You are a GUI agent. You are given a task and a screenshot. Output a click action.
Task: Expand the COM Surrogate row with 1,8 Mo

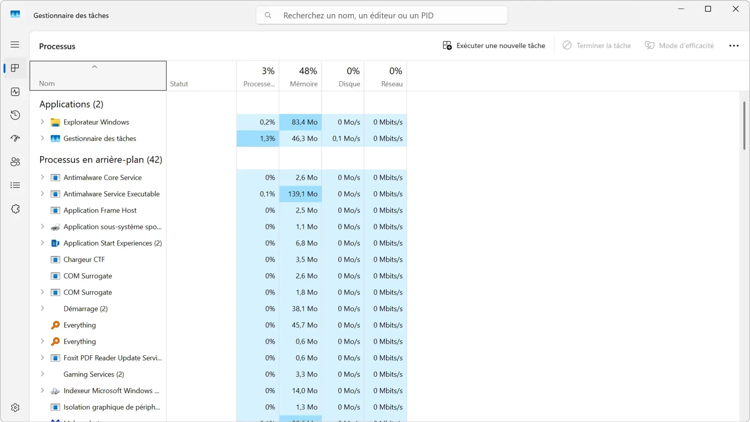point(42,292)
